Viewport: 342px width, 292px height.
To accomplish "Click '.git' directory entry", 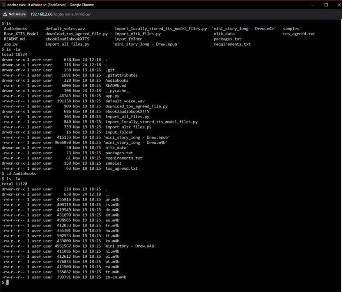I will [110, 70].
